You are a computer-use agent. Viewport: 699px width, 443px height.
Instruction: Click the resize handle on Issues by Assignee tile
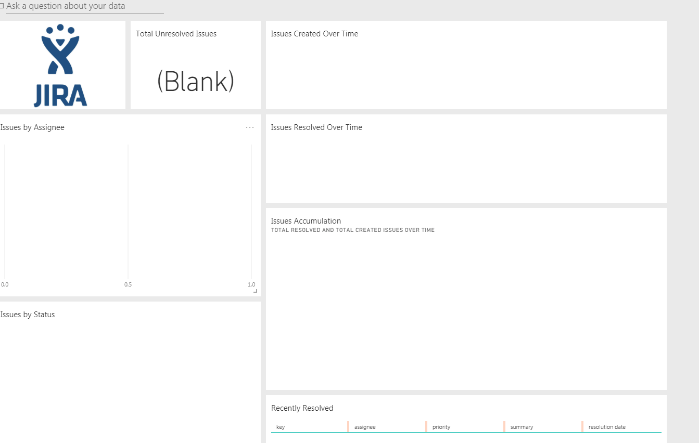pyautogui.click(x=255, y=291)
